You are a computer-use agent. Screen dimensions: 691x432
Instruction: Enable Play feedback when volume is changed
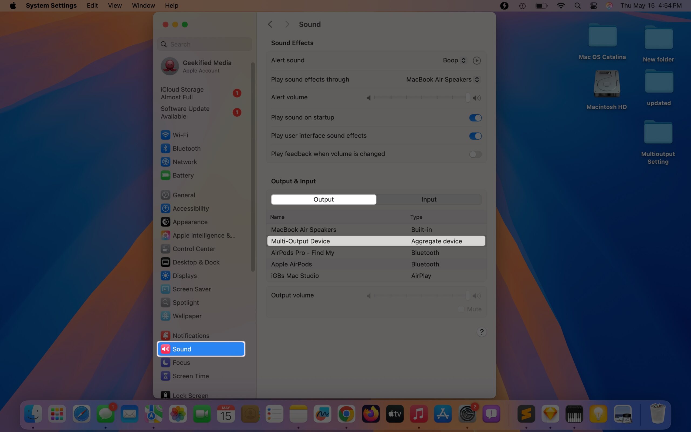[x=475, y=154]
